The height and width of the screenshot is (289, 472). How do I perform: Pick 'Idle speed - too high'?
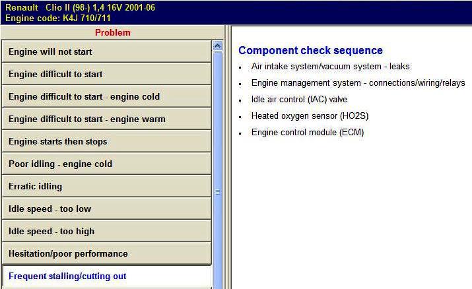106,231
